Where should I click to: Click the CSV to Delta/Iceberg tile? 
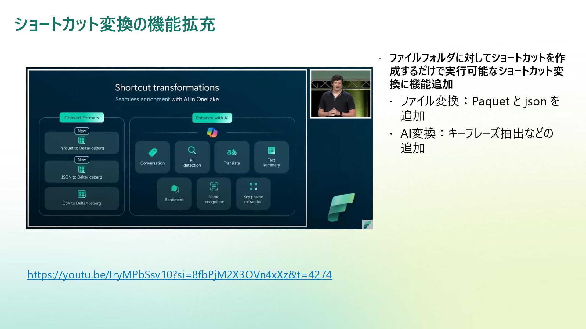click(x=82, y=199)
